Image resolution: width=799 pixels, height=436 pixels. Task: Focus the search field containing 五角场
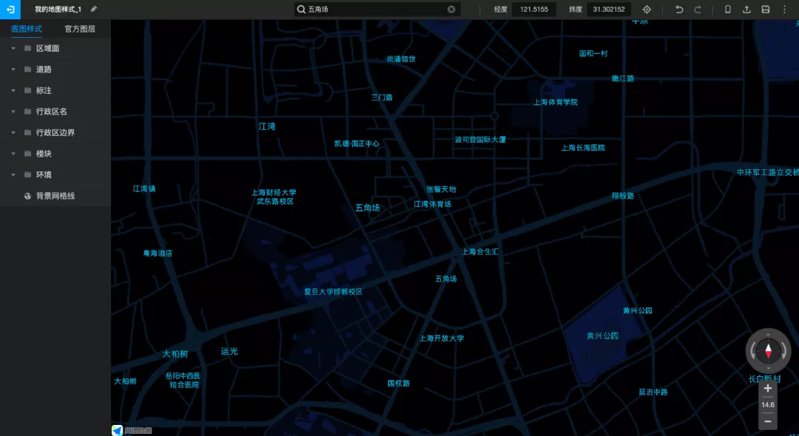pyautogui.click(x=377, y=9)
